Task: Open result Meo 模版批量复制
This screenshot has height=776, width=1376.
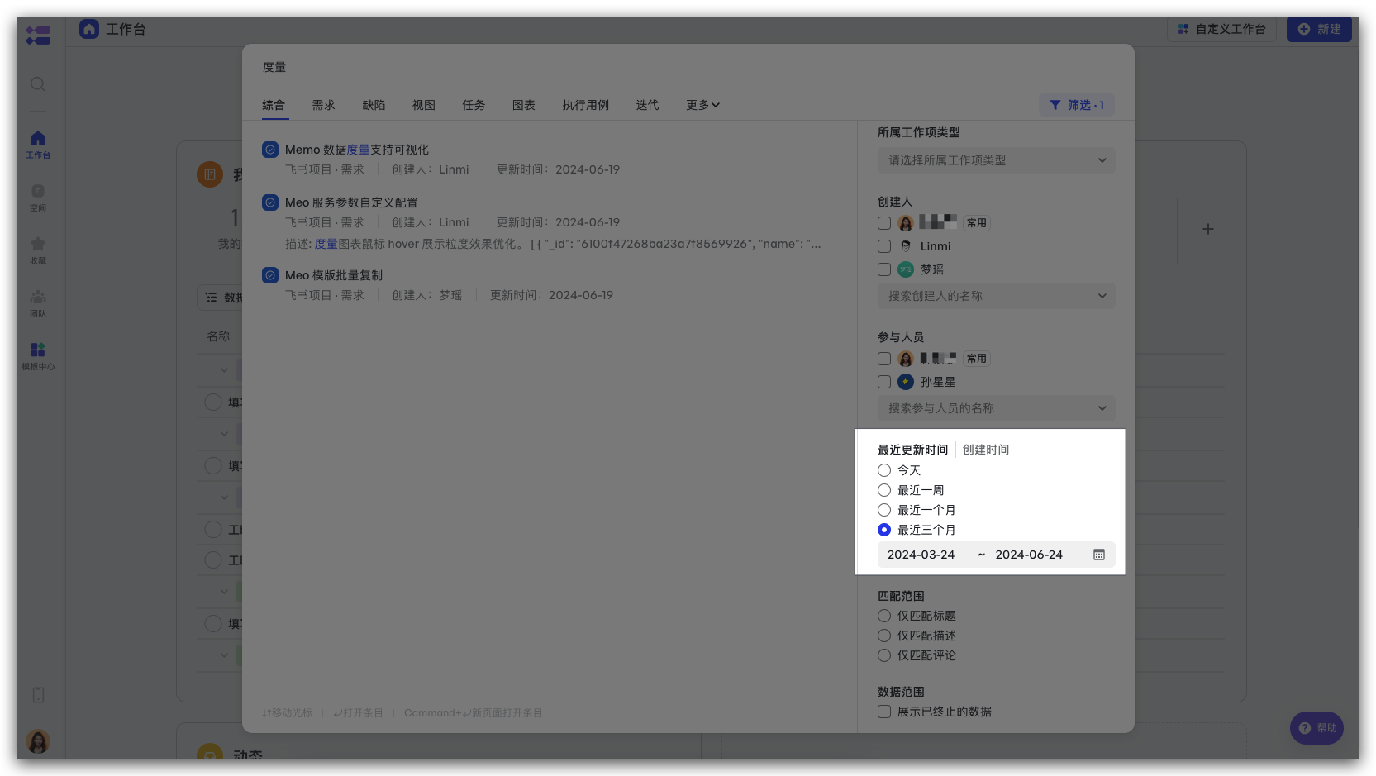Action: (334, 275)
